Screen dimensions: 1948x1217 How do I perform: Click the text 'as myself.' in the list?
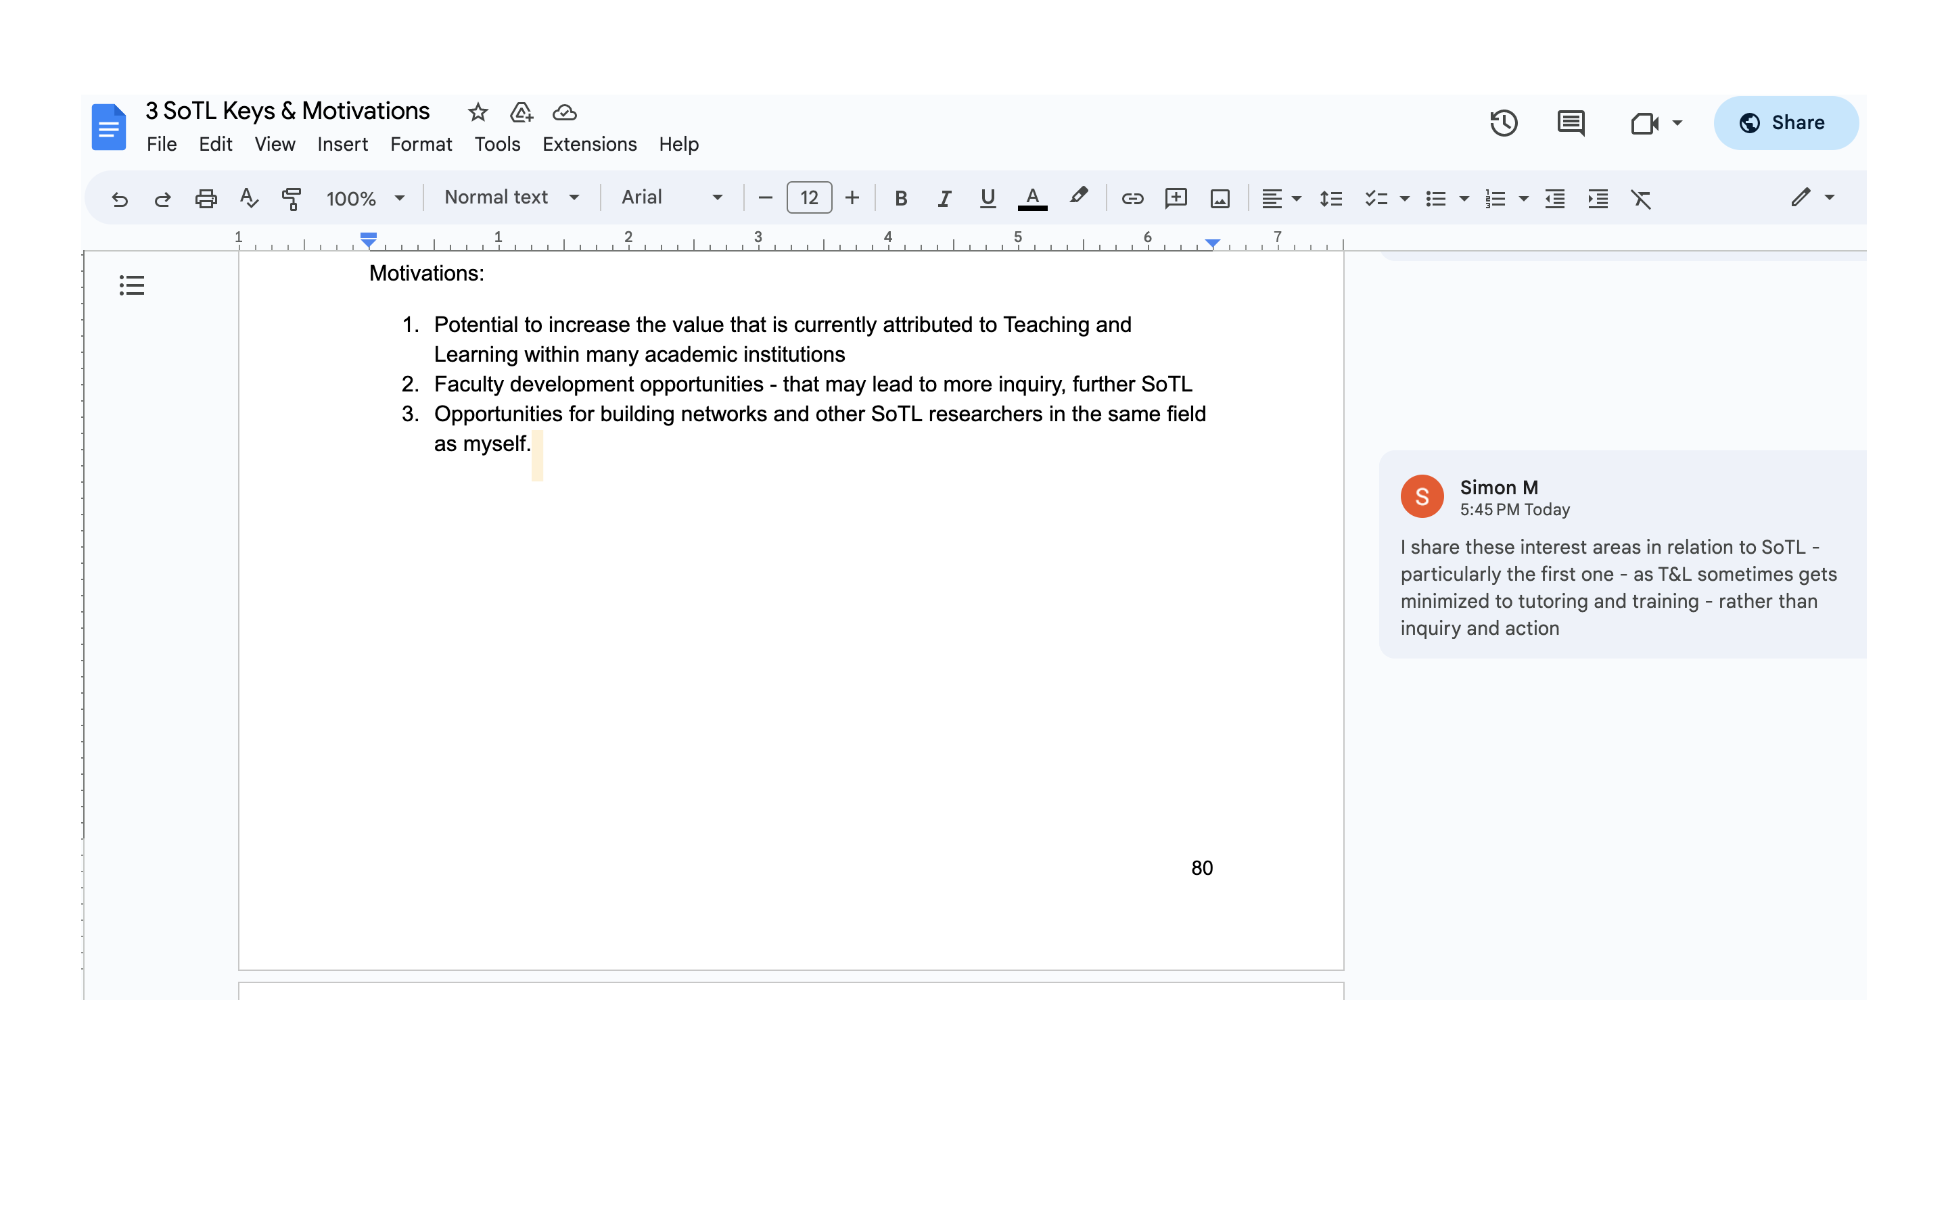(x=482, y=444)
